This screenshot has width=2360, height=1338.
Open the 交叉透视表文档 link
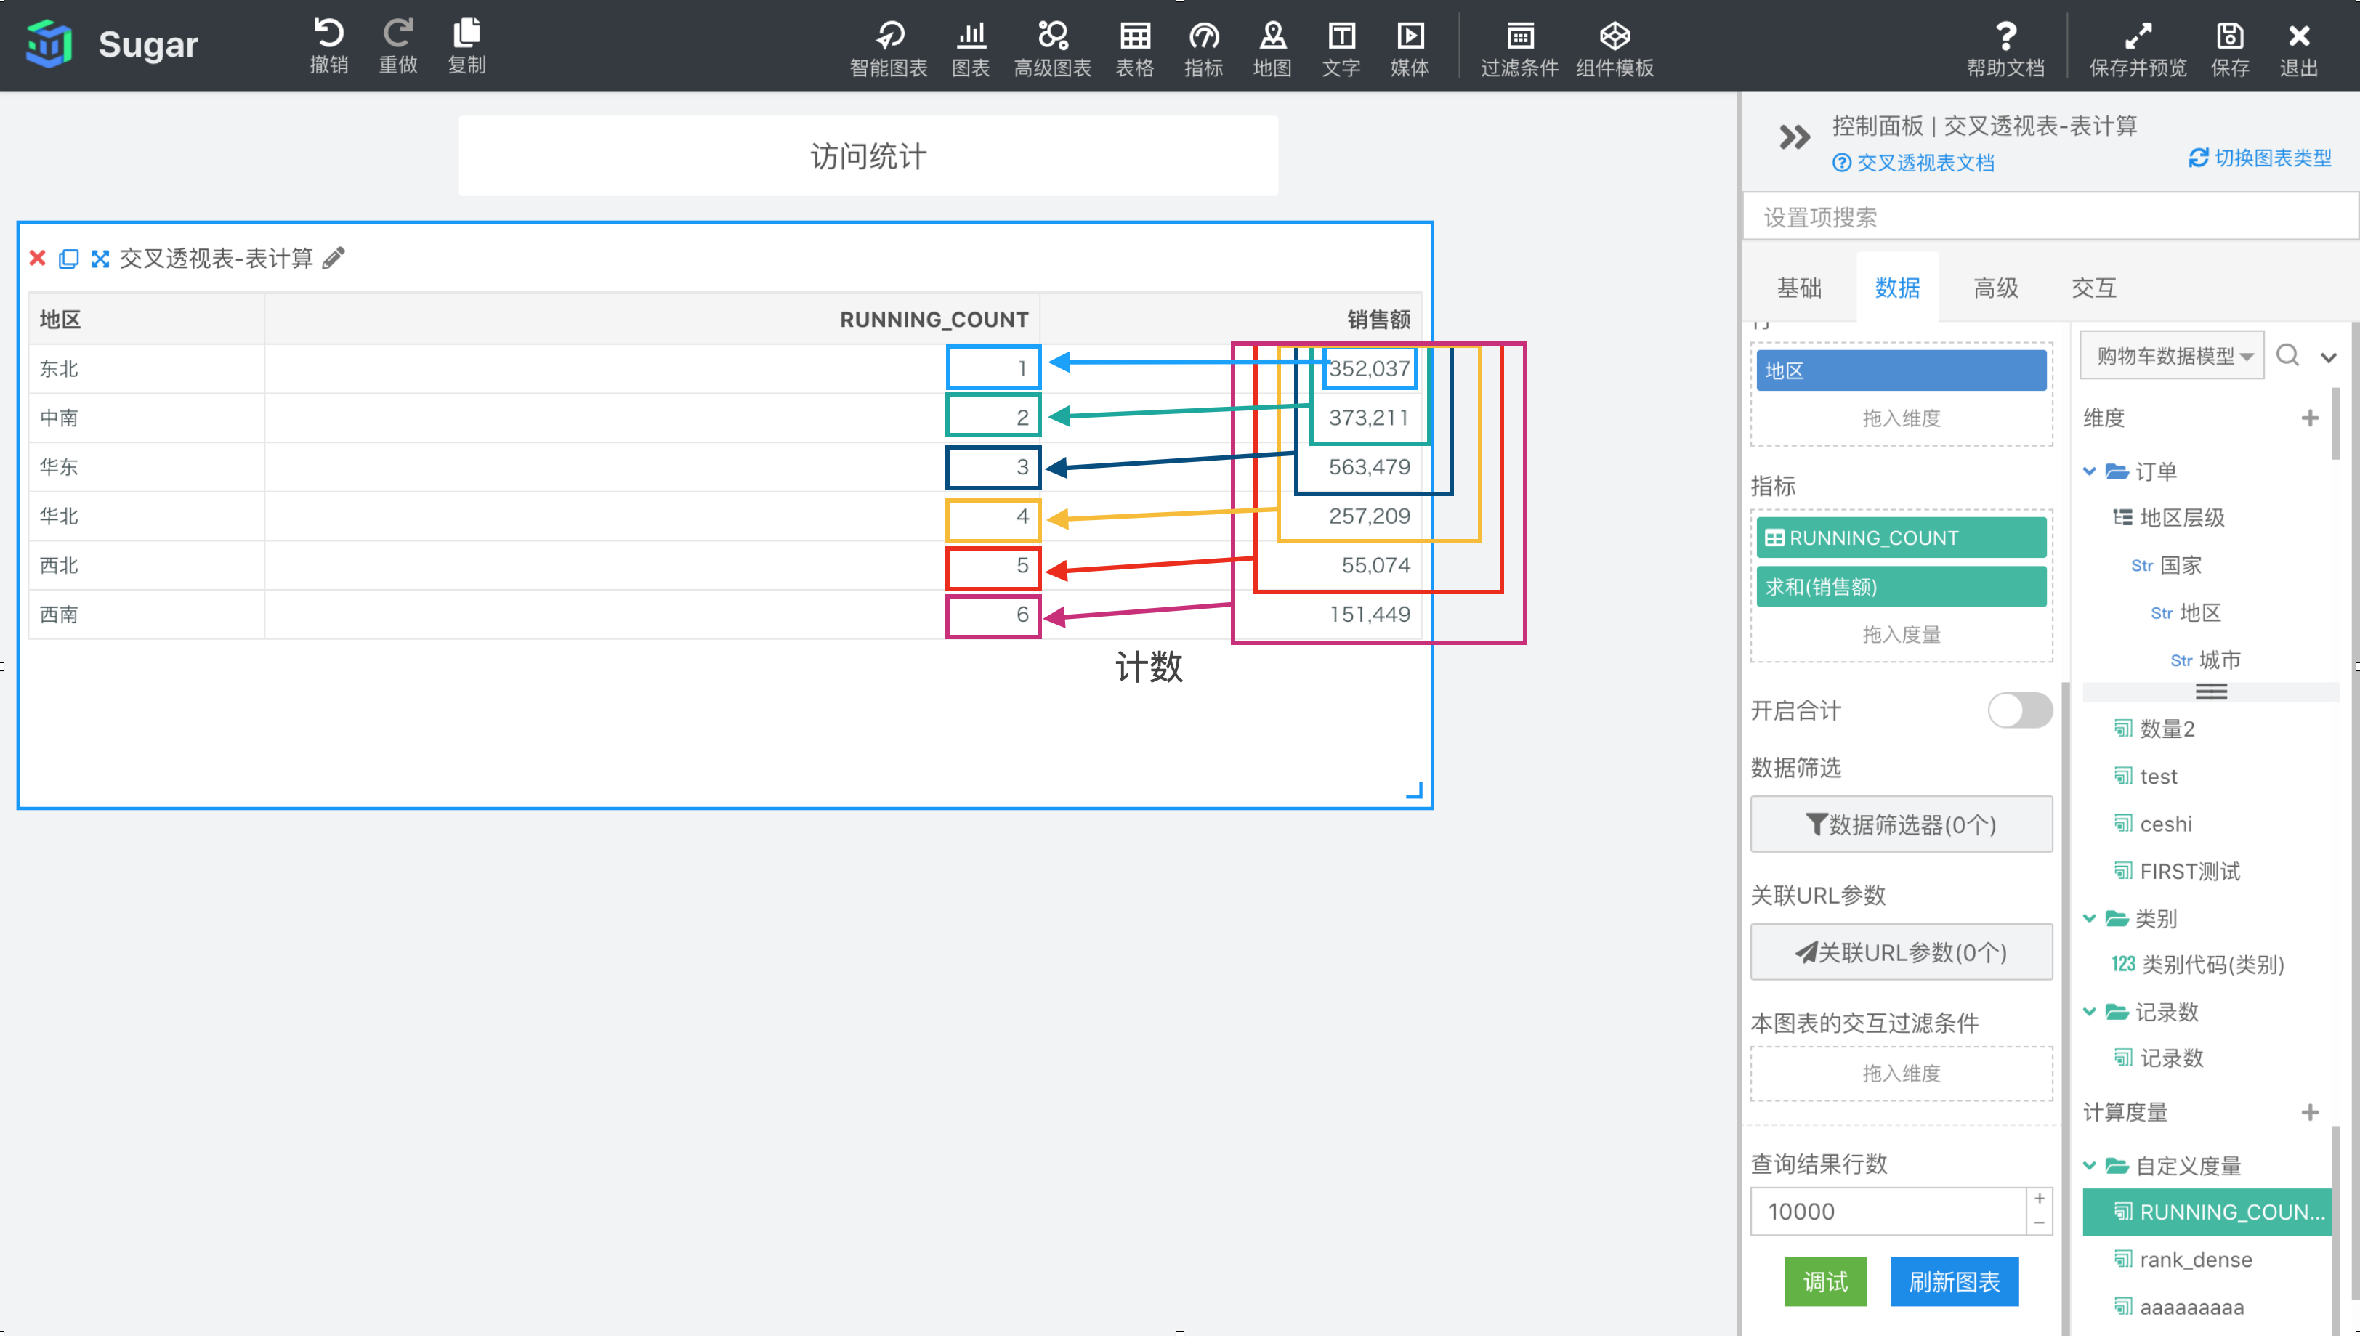click(x=1913, y=163)
